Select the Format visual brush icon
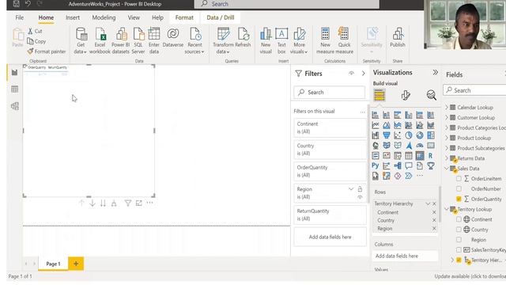This screenshot has height=285, width=506. click(406, 95)
